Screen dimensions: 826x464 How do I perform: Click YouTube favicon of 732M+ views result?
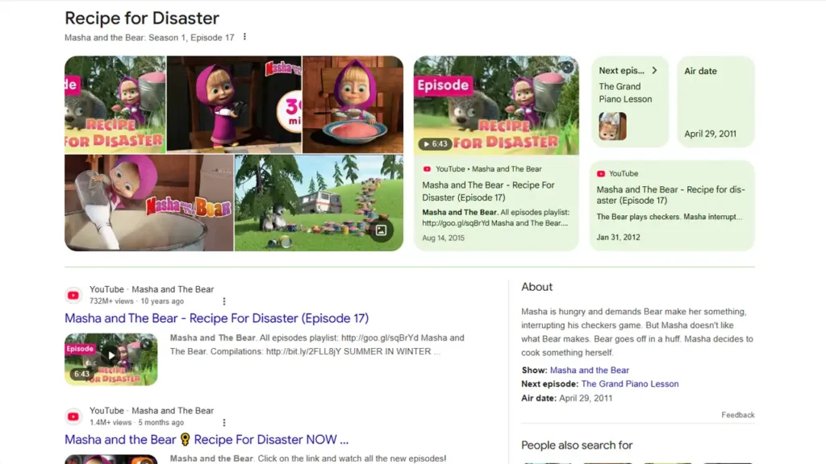(73, 295)
